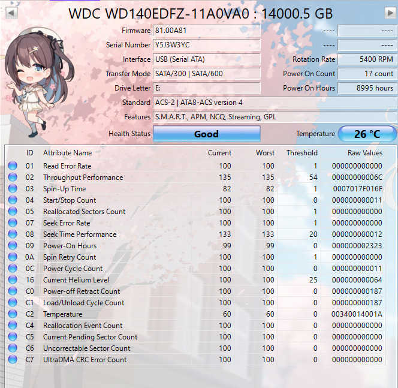Image resolution: width=398 pixels, height=388 pixels.
Task: Click the Serial Number field Y5J3W3YC
Action: tap(207, 45)
